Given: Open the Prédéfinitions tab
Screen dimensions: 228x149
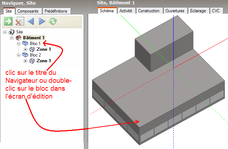Looking at the screenshot, I should (x=56, y=11).
